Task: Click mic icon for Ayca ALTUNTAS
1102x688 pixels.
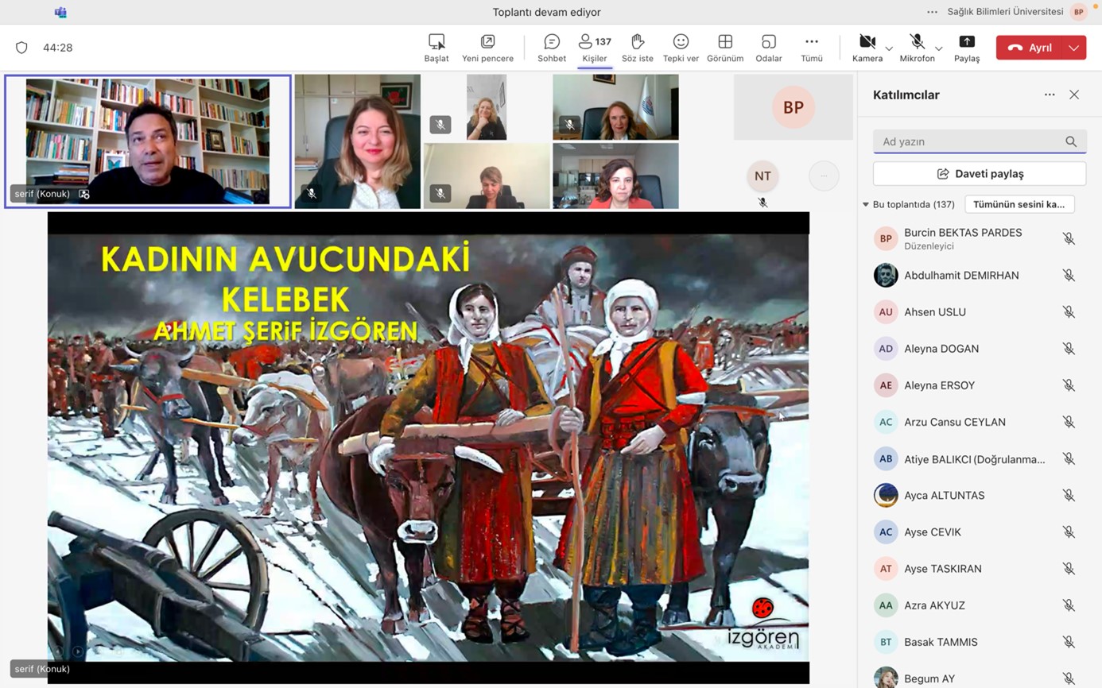Action: point(1069,495)
